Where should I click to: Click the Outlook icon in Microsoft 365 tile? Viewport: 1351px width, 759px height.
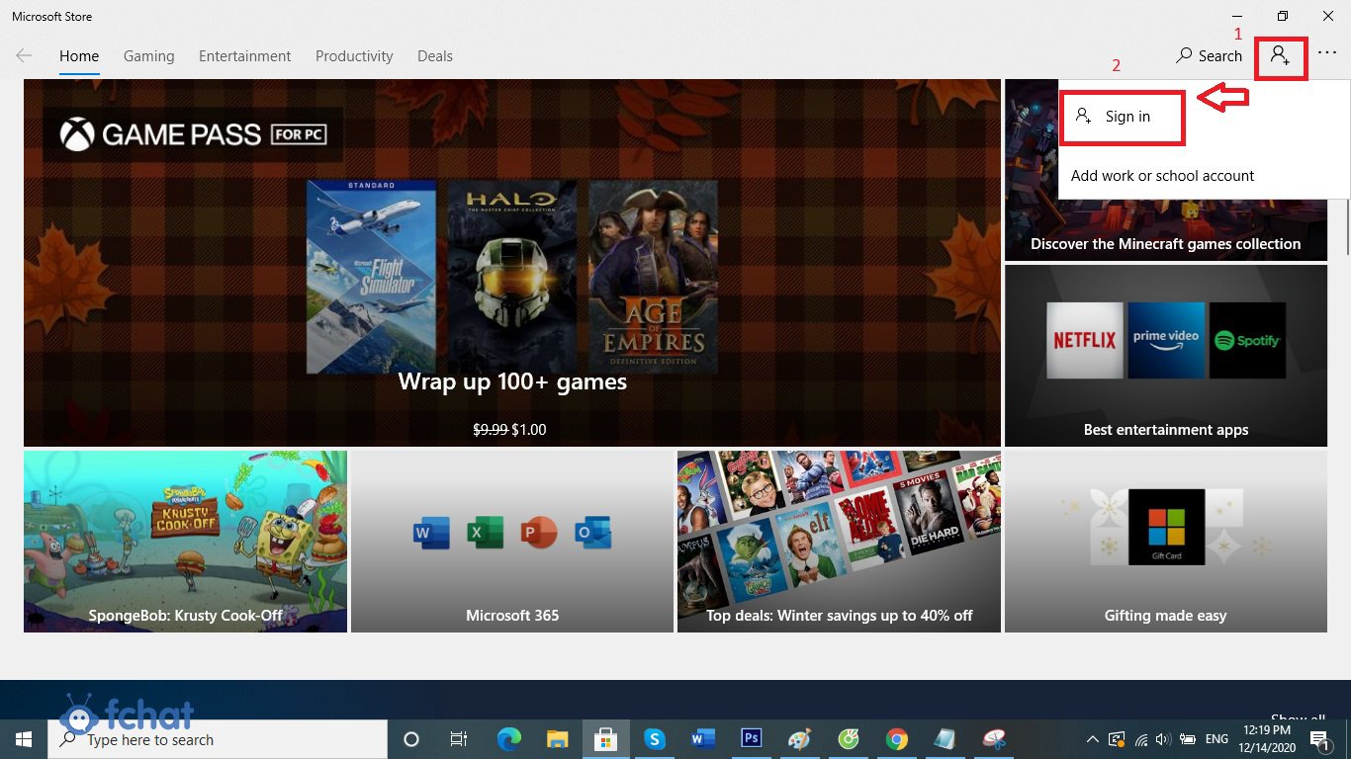tap(592, 534)
